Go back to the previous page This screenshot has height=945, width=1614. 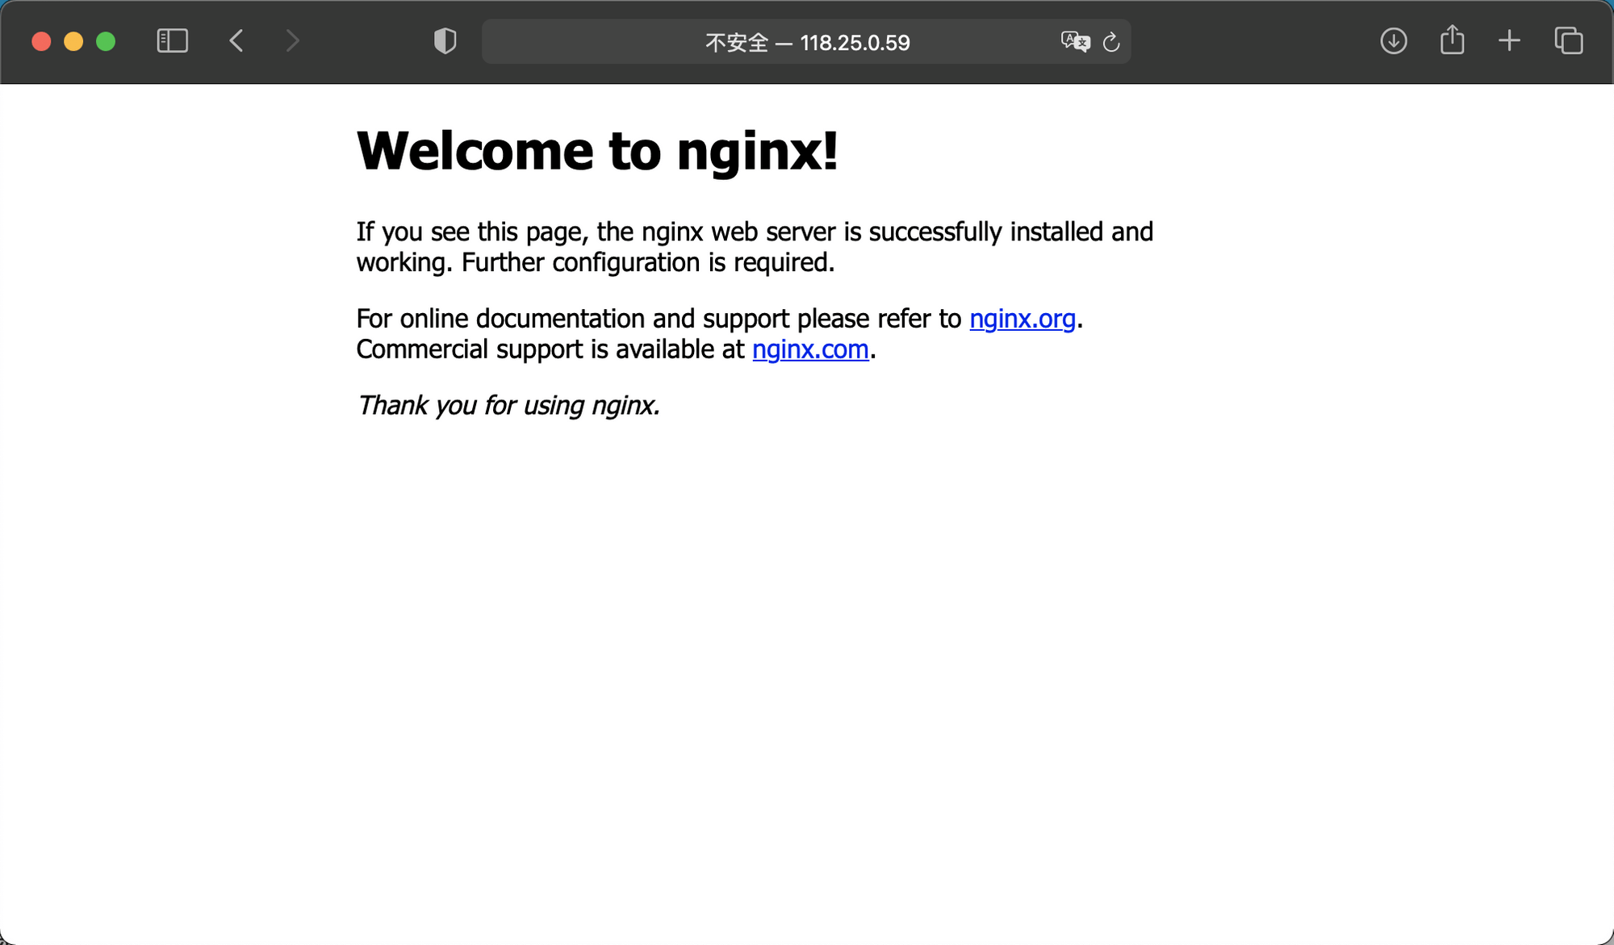point(236,41)
